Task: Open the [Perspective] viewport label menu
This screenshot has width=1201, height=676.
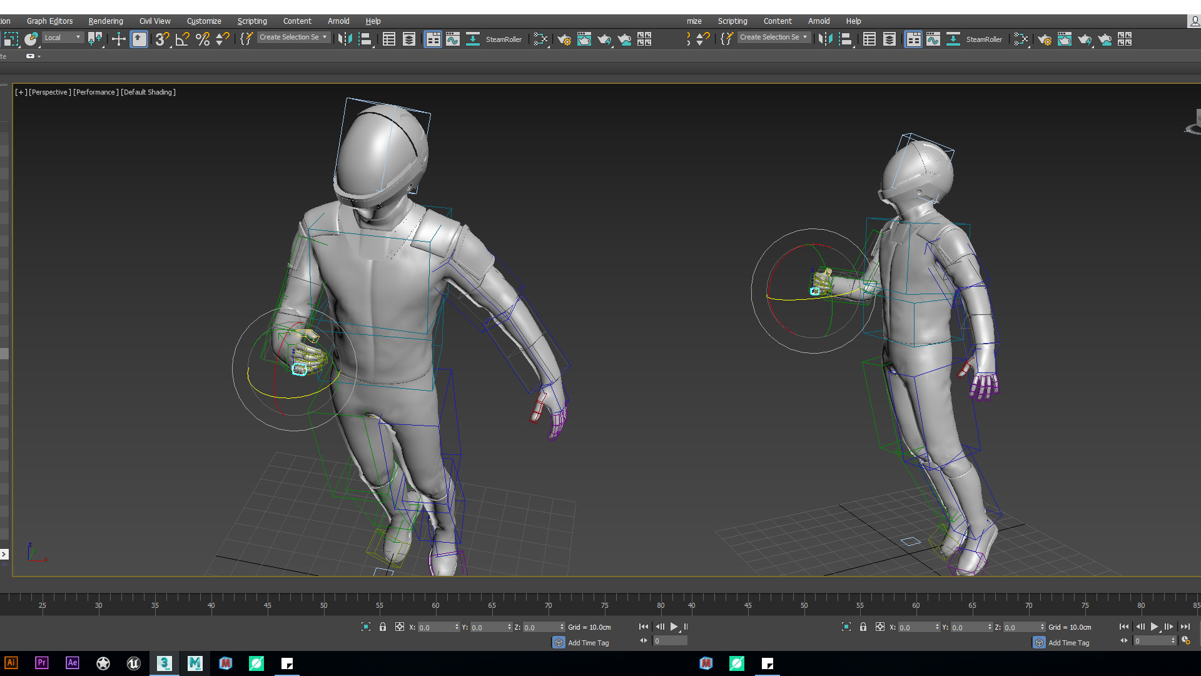Action: click(49, 92)
